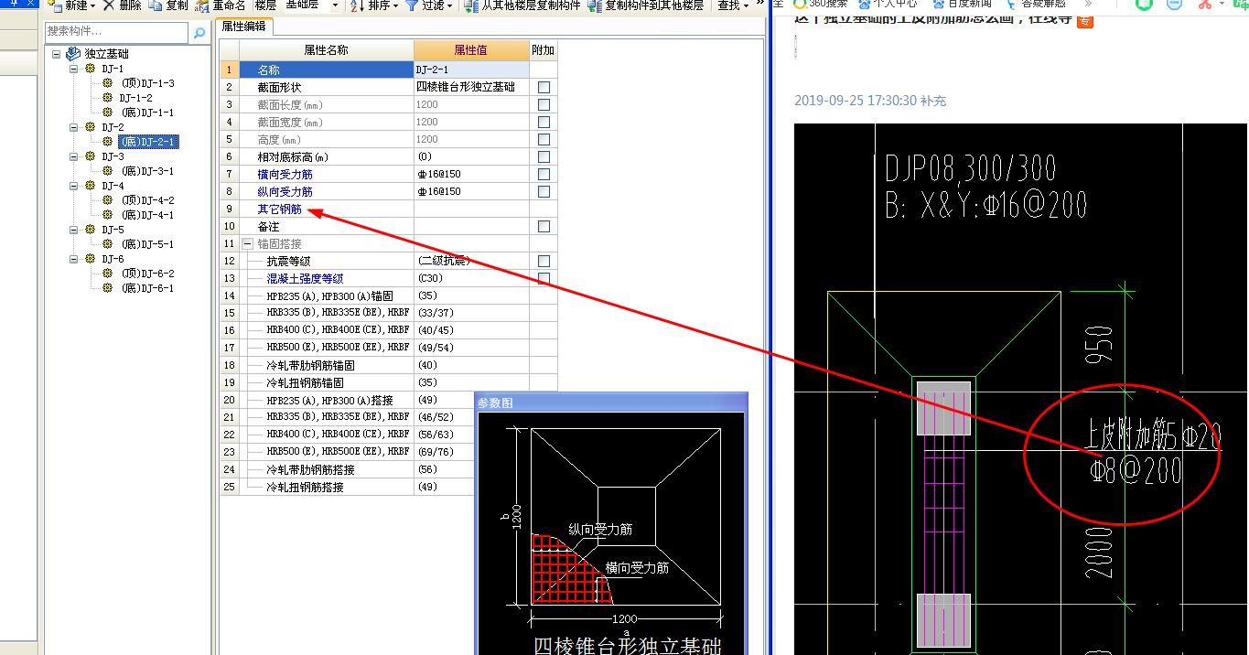Tick the 附加 checkbox for 备注
The width and height of the screenshot is (1249, 655).
[544, 226]
